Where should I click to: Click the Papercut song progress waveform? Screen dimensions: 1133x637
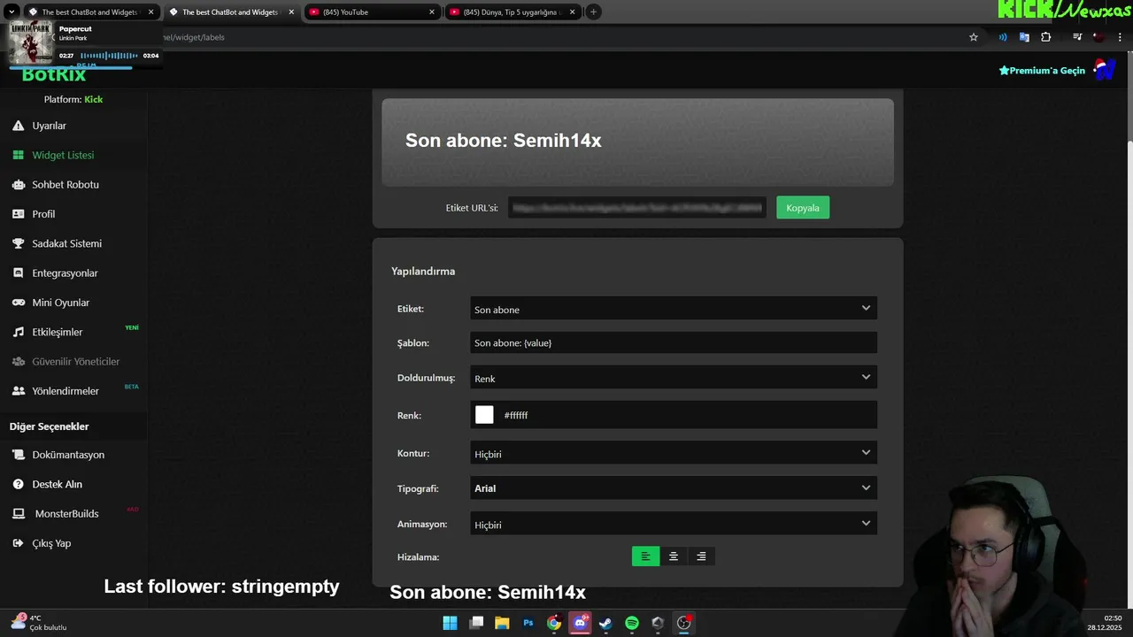[x=110, y=56]
